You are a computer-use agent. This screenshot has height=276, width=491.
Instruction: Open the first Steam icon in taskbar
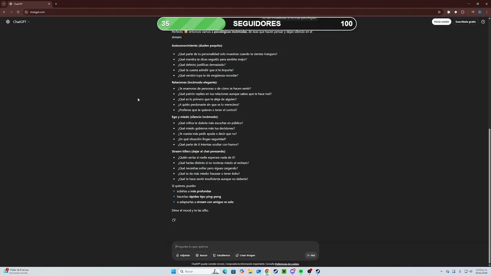tap(275, 271)
